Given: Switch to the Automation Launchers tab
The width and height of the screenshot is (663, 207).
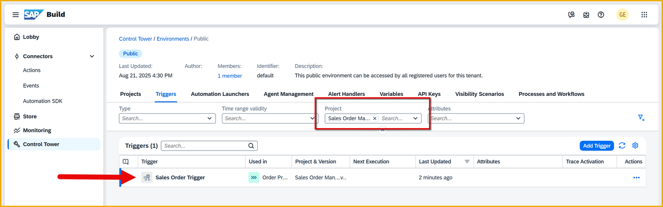Looking at the screenshot, I should pyautogui.click(x=220, y=94).
